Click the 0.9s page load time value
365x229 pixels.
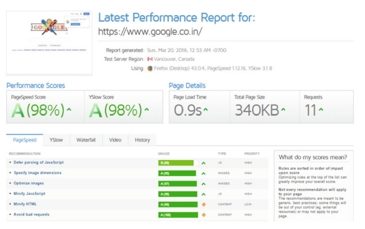point(188,110)
